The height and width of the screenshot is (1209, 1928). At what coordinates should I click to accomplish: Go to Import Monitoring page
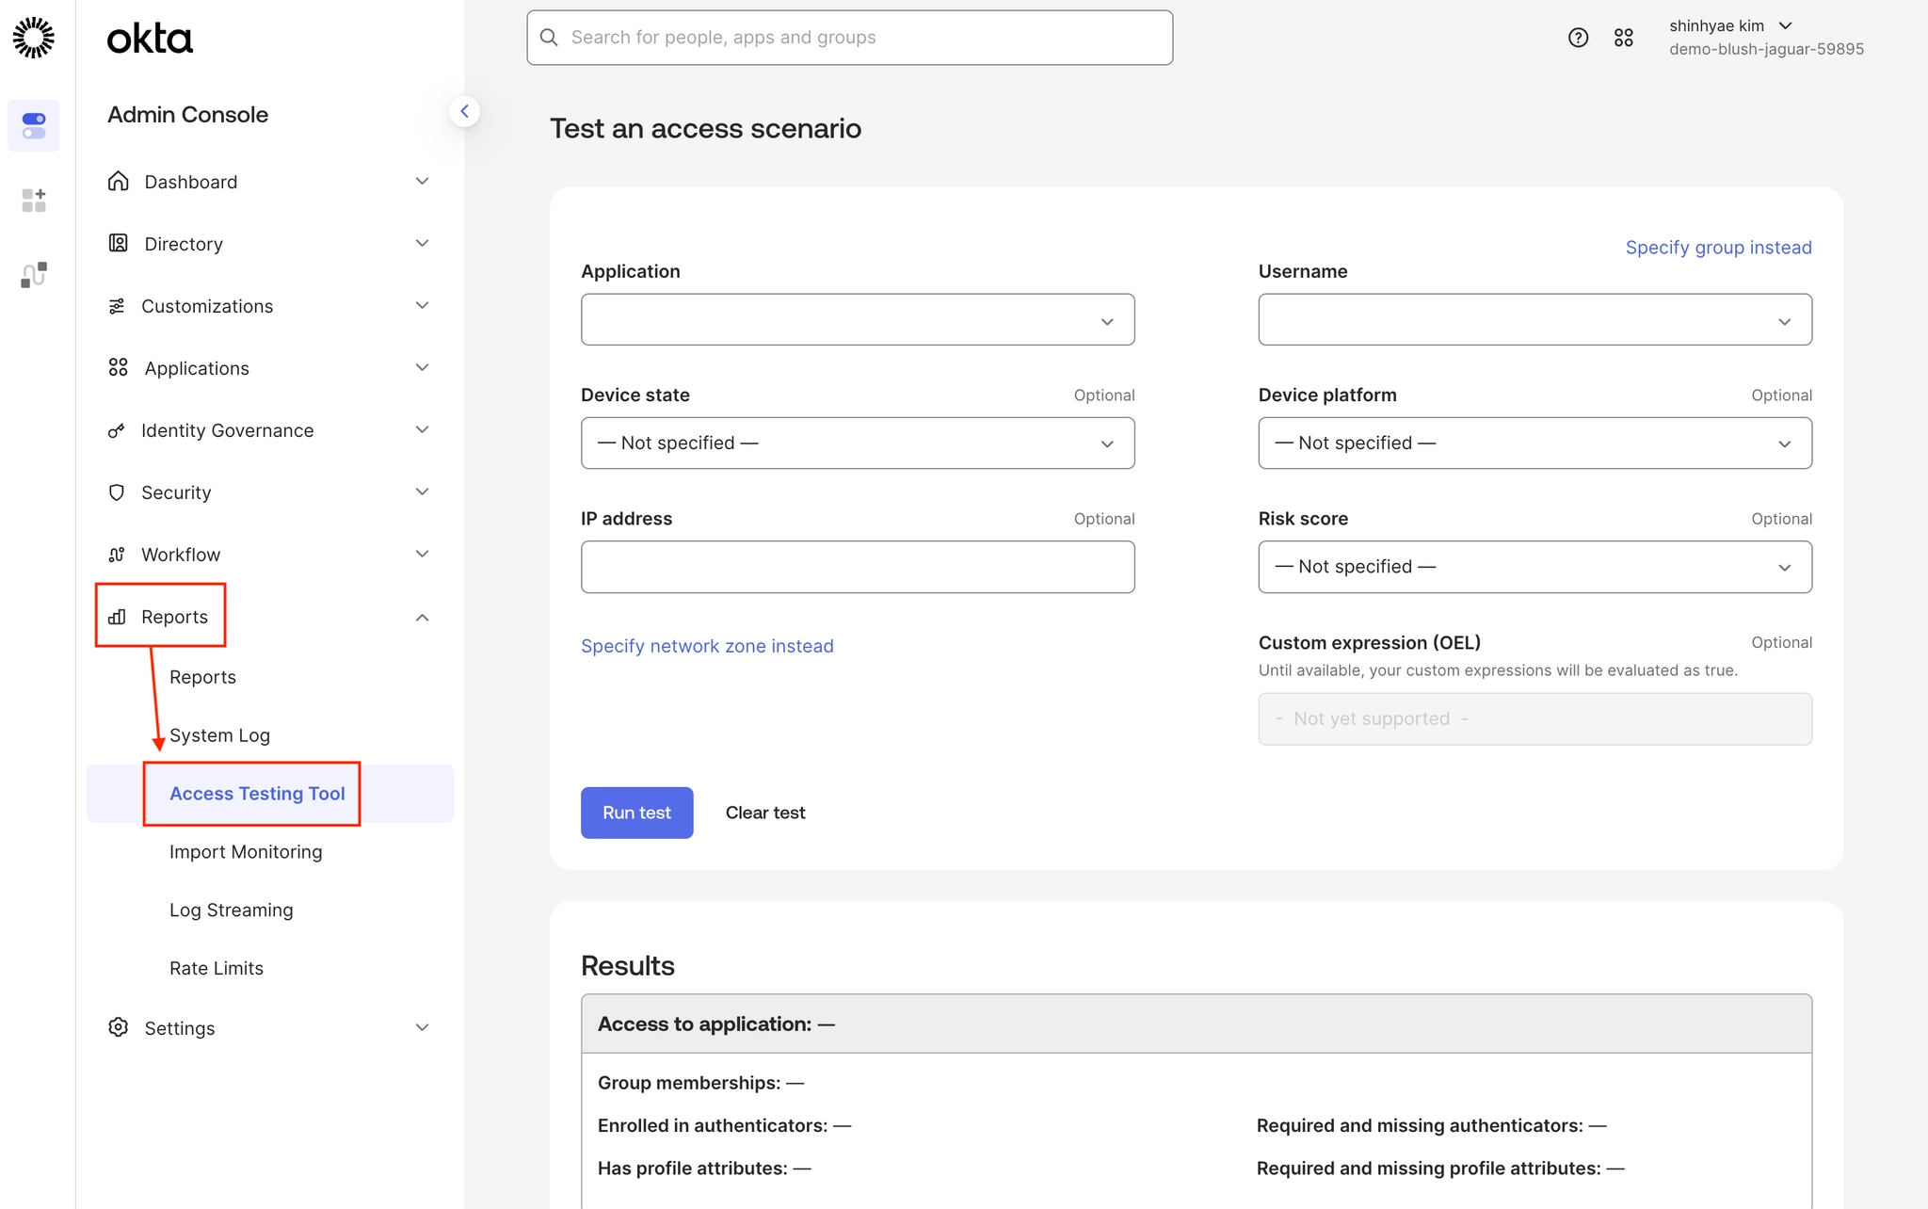[x=246, y=852]
